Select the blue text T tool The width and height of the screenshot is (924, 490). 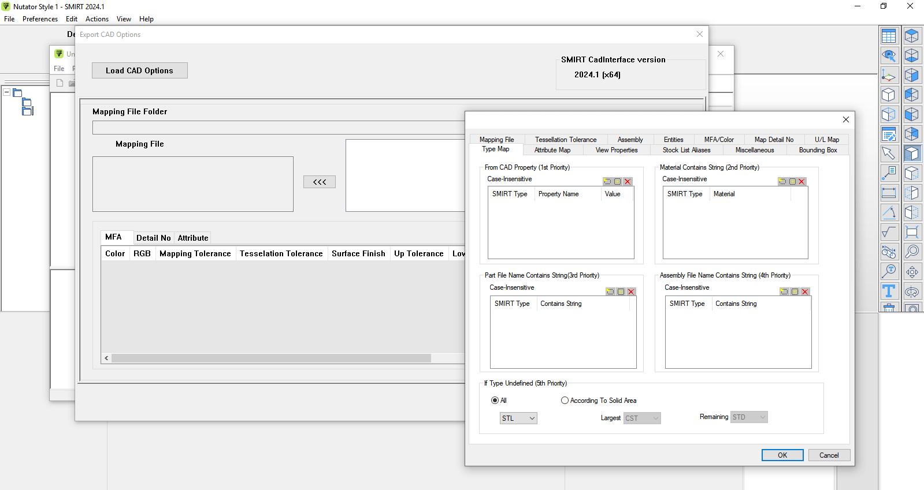coord(889,291)
